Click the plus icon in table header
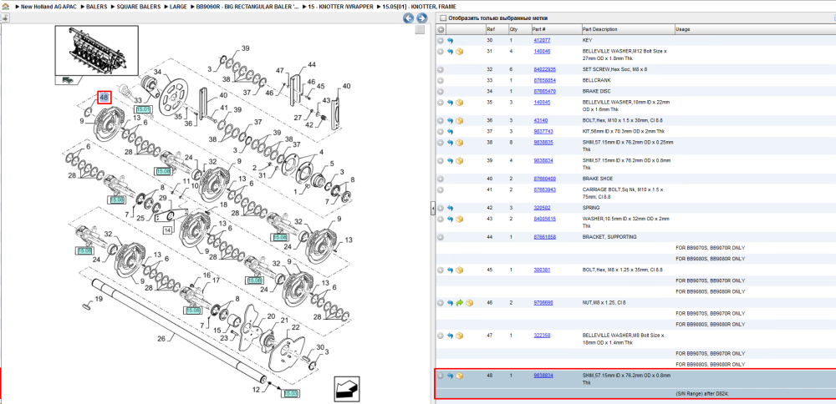 441,29
